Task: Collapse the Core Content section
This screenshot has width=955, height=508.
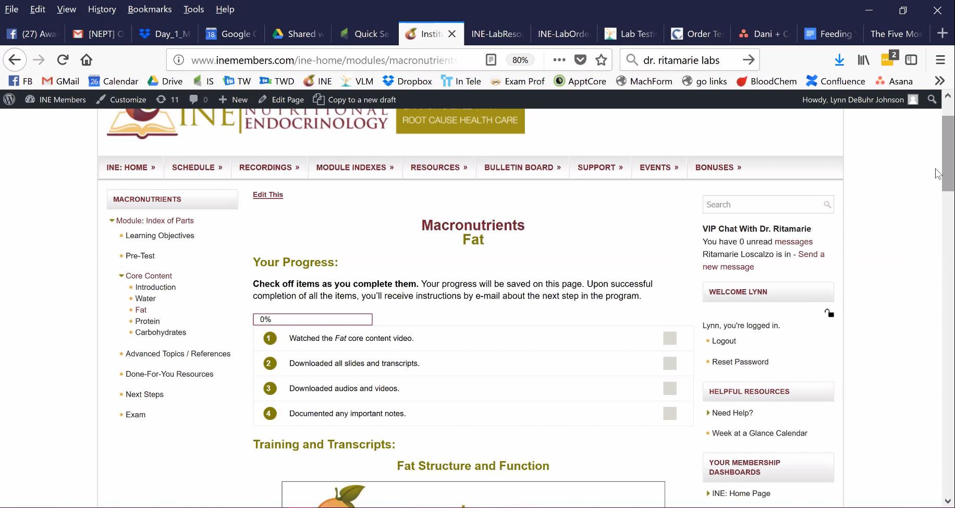Action: (x=121, y=276)
